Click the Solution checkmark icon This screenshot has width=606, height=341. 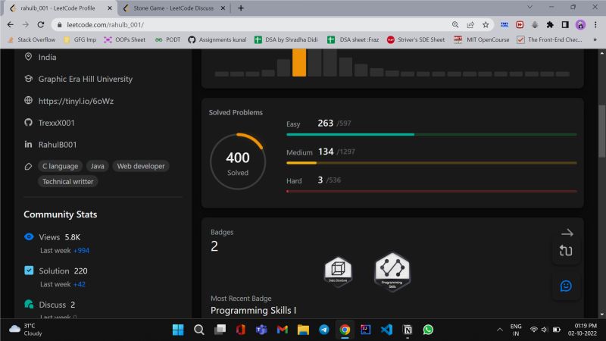[29, 271]
